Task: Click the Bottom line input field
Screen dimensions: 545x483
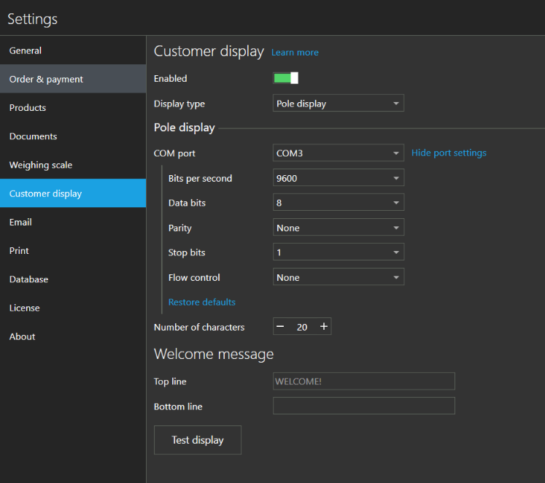Action: click(x=363, y=406)
